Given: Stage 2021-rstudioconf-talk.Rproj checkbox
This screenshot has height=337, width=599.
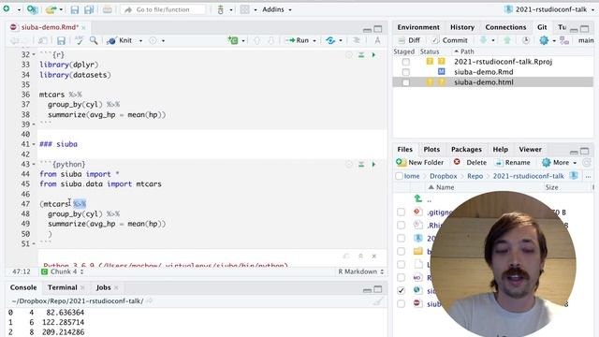Looking at the screenshot, I should tap(405, 62).
